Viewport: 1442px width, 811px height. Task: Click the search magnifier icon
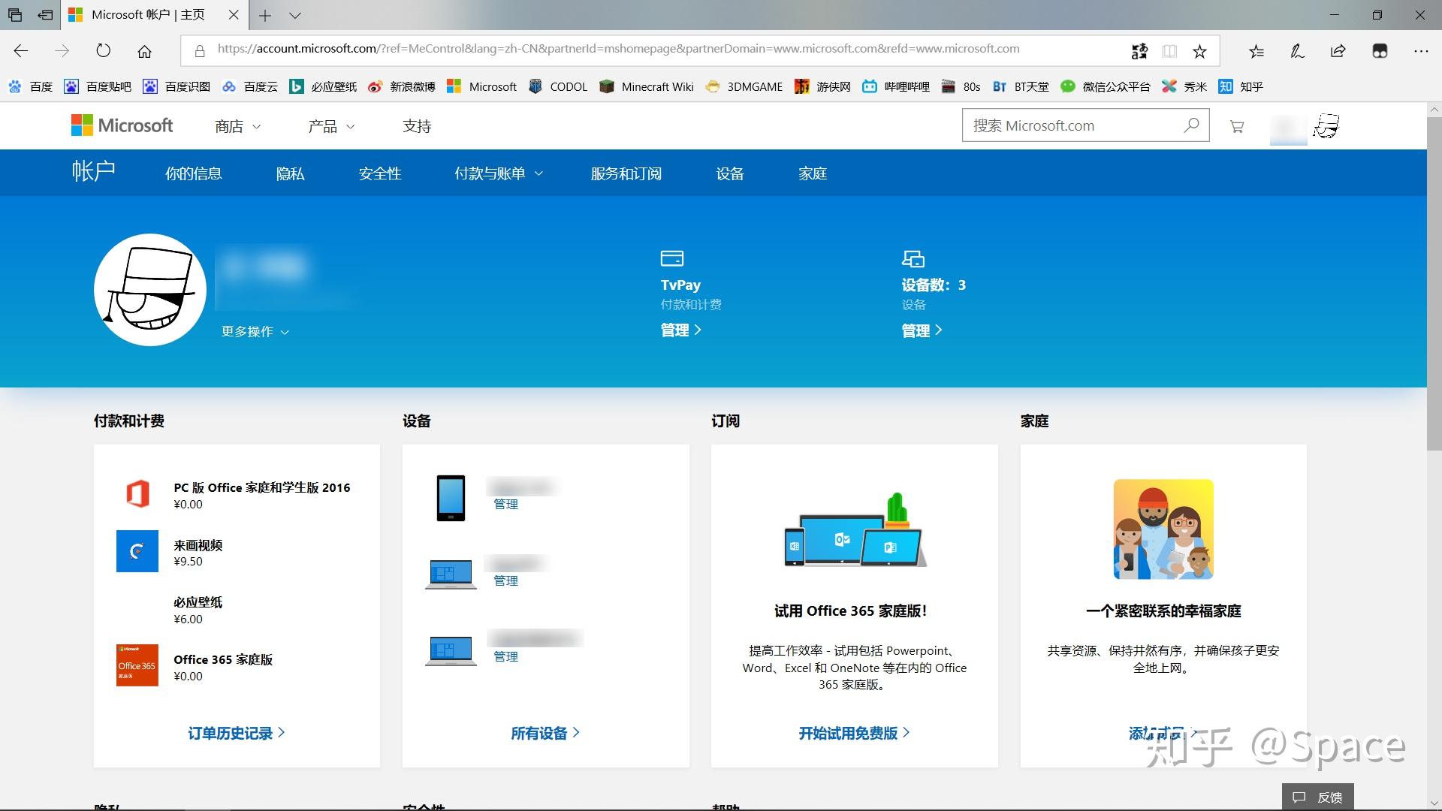1191,125
